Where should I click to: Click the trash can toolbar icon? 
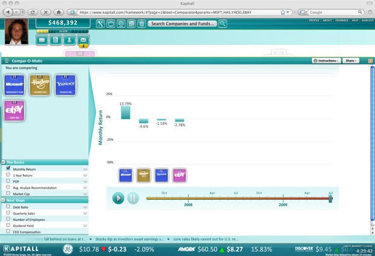point(141,24)
